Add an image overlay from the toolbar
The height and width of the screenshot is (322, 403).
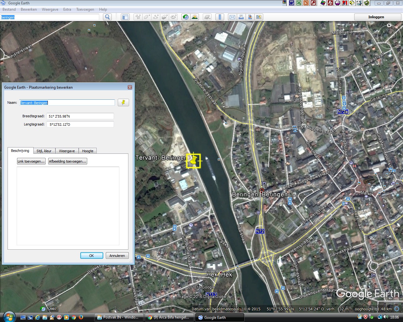coord(165,17)
